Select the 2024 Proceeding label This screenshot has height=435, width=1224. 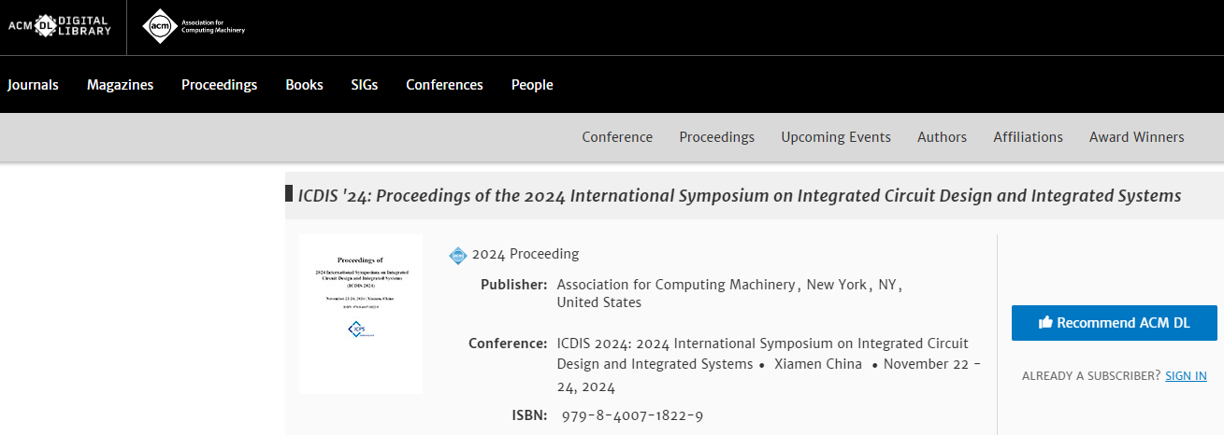526,254
